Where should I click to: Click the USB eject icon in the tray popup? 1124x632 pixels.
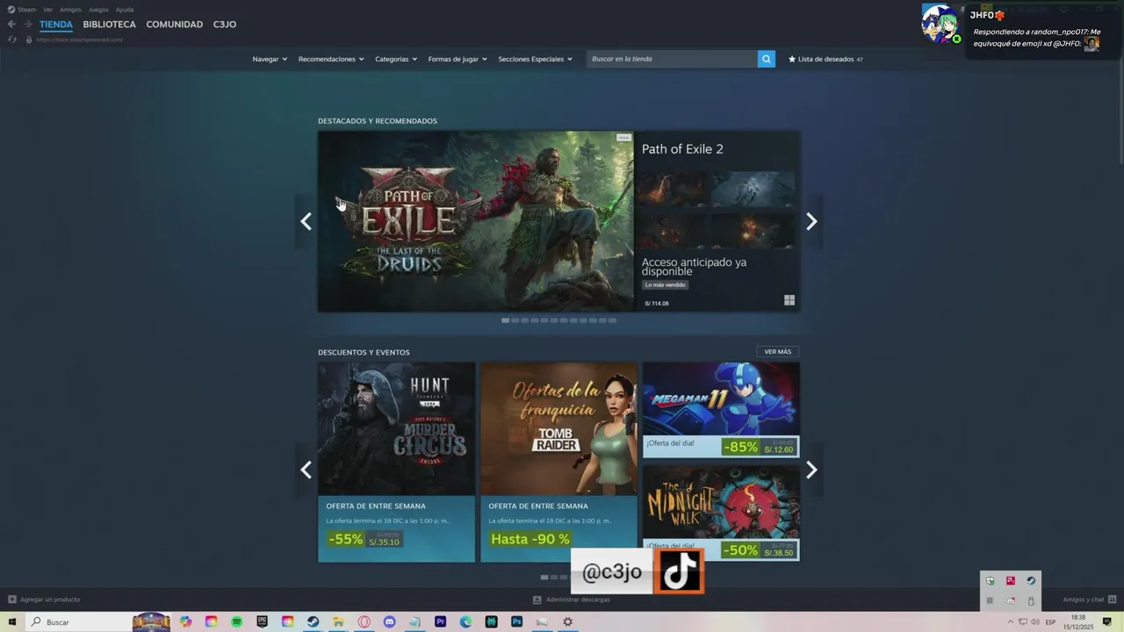pyautogui.click(x=1031, y=600)
